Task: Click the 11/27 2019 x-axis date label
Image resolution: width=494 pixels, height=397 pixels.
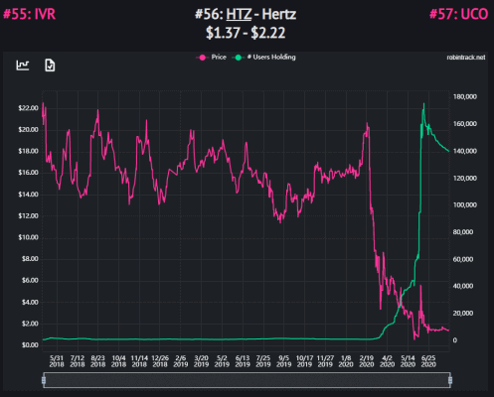Action: 325,361
